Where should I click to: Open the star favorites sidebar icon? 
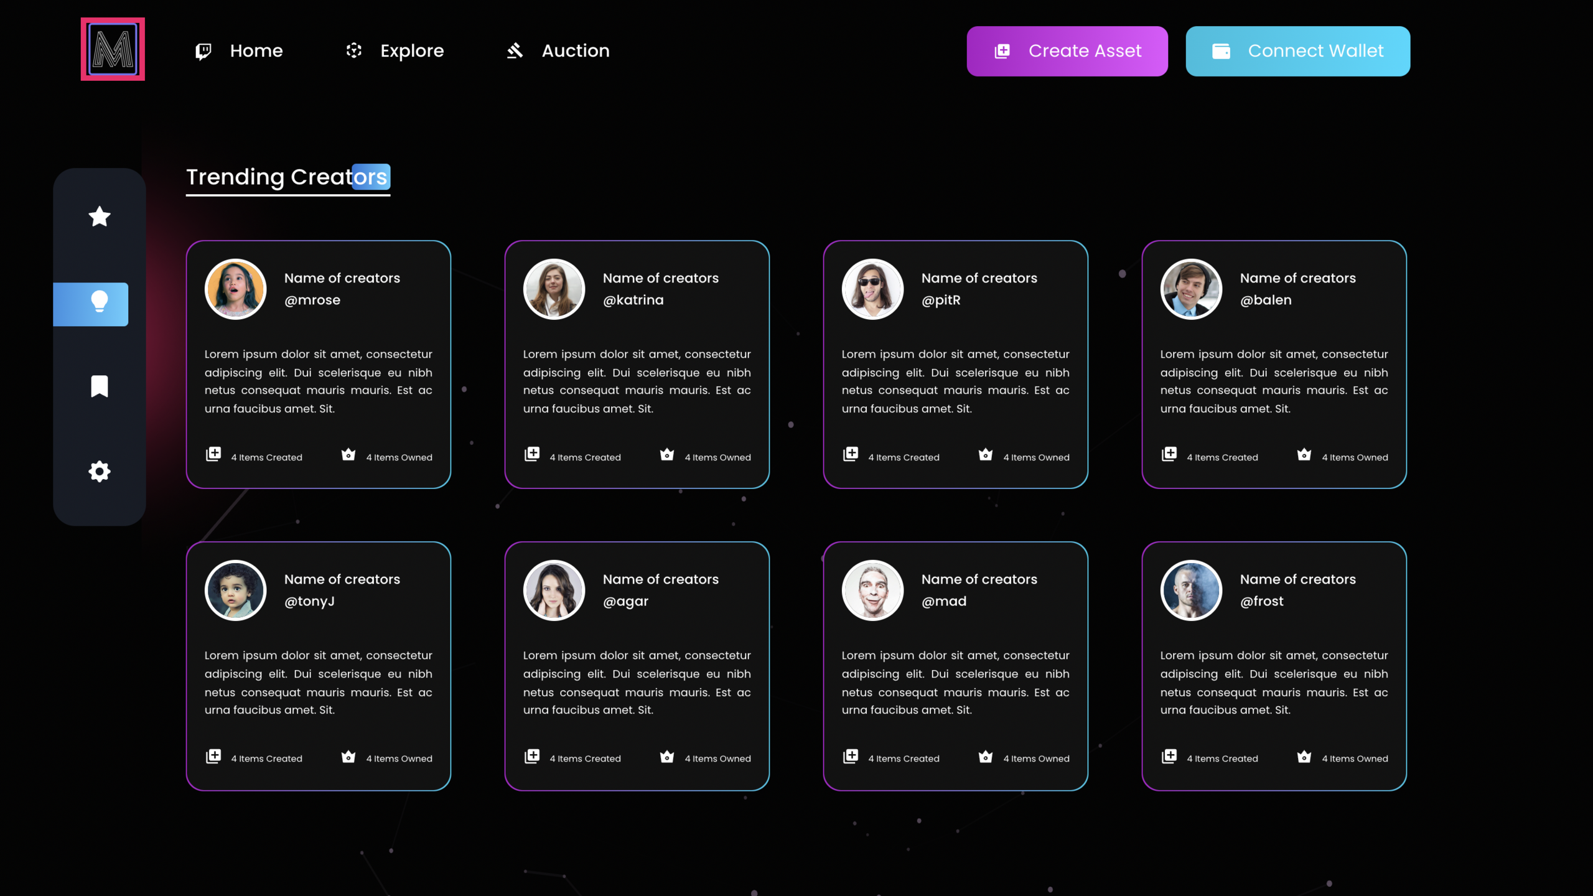100,217
